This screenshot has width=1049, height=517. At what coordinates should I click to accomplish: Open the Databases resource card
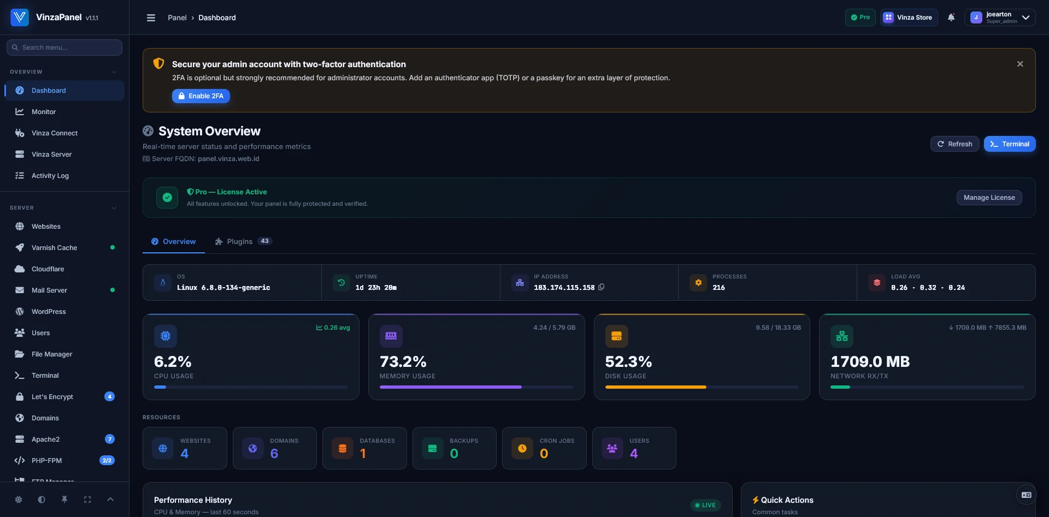[364, 448]
